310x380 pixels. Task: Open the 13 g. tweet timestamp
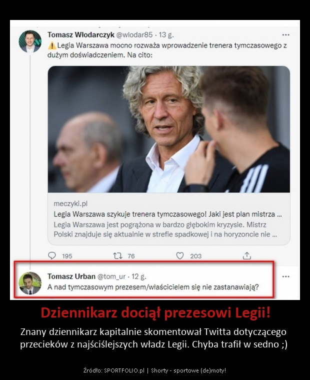pyautogui.click(x=166, y=35)
